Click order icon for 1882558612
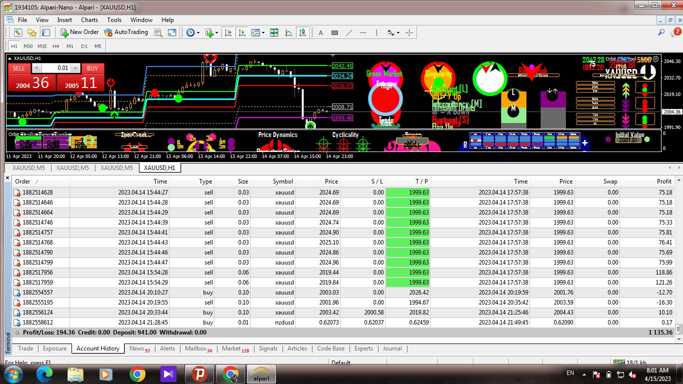The height and width of the screenshot is (384, 683). (17, 322)
